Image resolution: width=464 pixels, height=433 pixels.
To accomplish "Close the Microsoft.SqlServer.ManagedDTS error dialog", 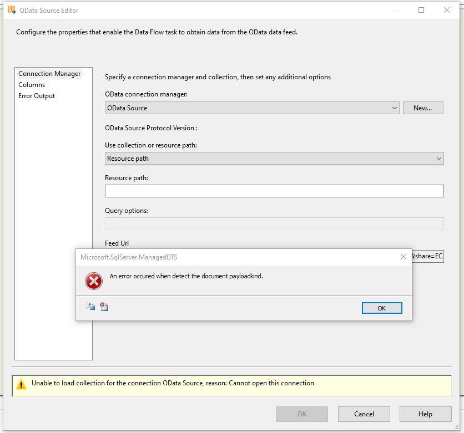I will tap(403, 257).
